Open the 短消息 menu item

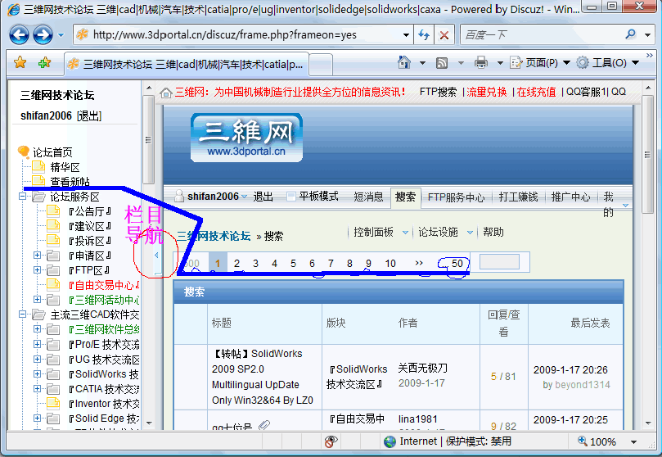pos(368,197)
